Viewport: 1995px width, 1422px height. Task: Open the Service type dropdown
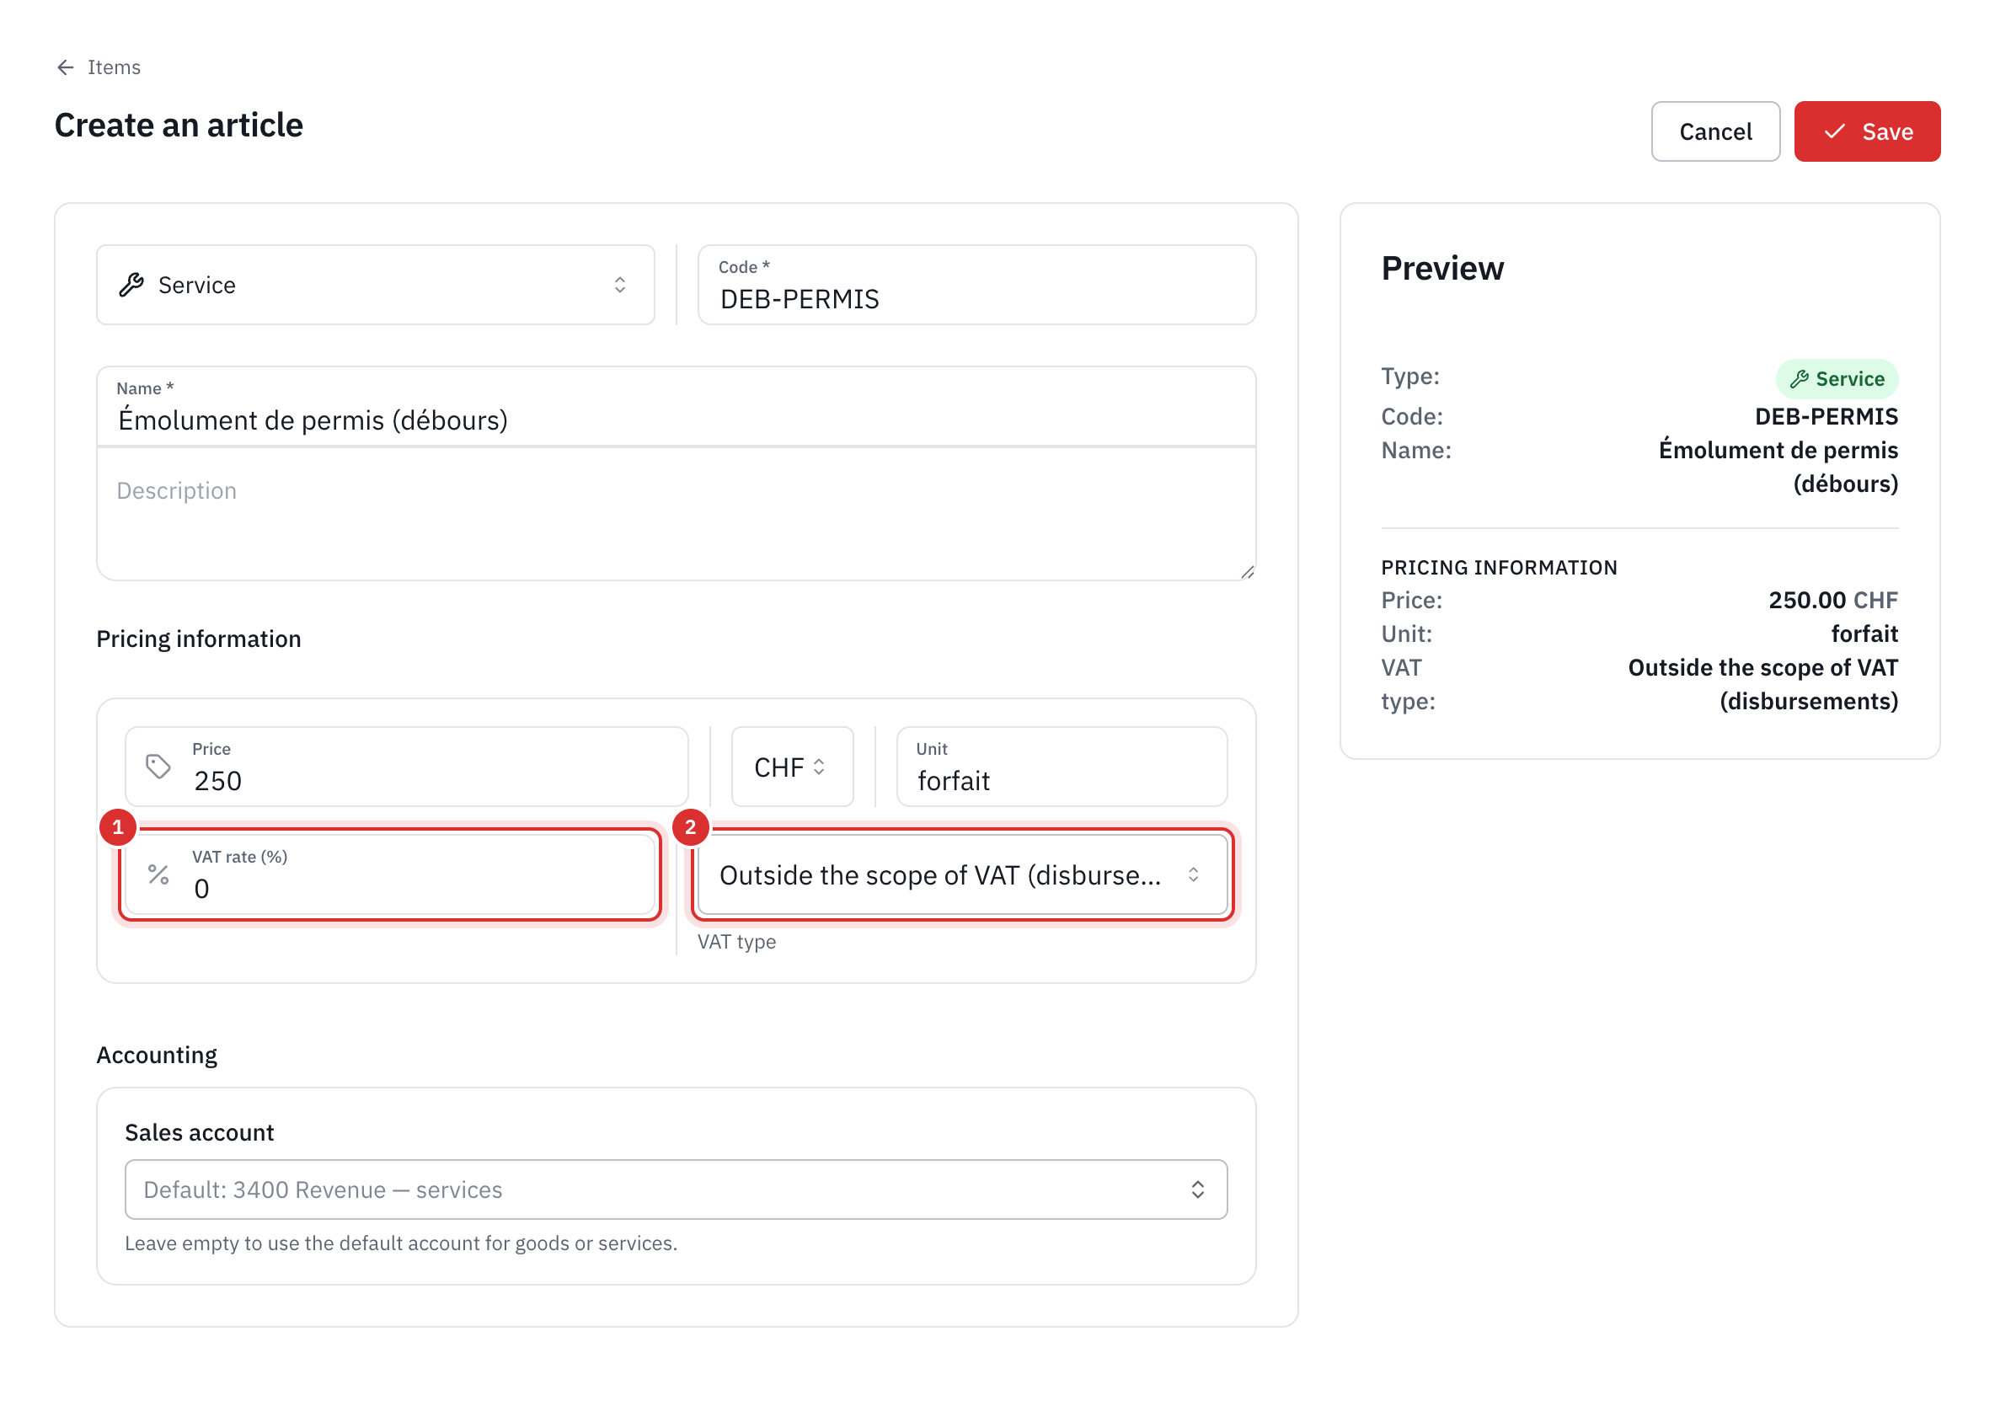(x=376, y=285)
